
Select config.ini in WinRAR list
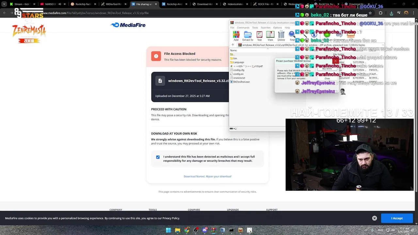tap(236, 74)
